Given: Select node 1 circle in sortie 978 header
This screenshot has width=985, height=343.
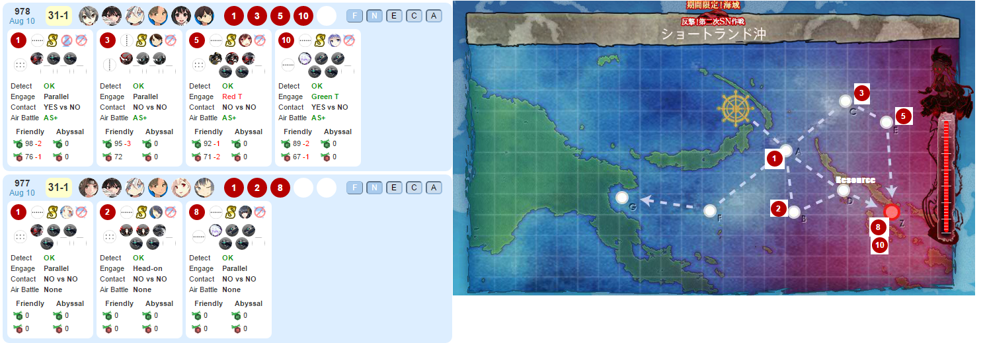Looking at the screenshot, I should coord(234,16).
